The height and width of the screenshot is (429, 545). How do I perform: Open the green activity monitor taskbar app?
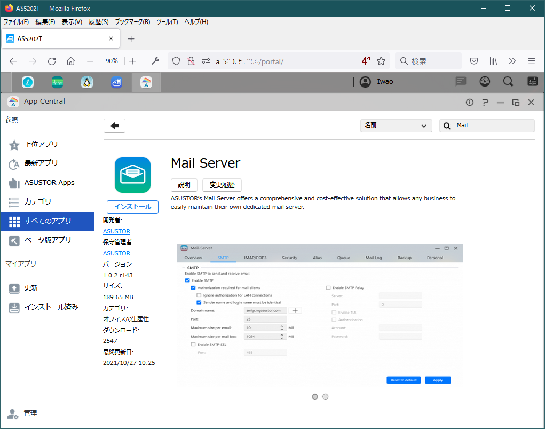tap(57, 82)
